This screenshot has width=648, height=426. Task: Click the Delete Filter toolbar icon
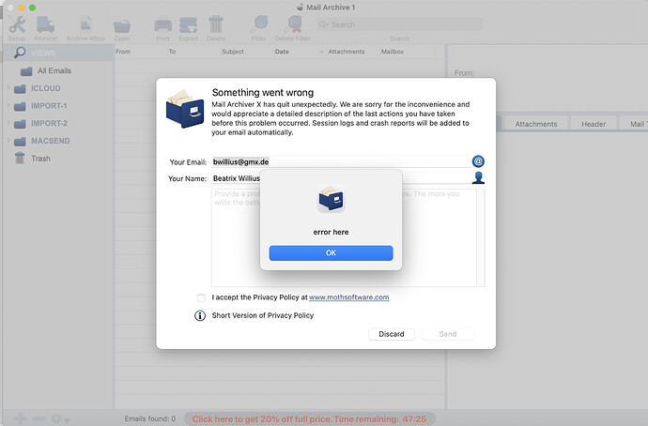(293, 24)
